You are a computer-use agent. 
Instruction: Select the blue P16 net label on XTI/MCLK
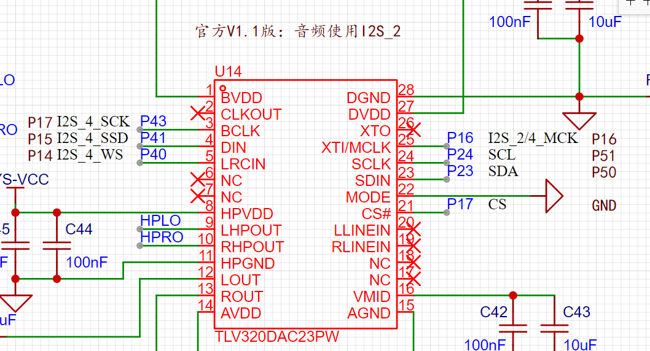(460, 137)
